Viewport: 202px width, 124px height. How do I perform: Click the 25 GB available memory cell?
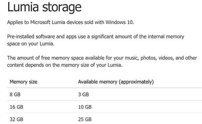tap(85, 120)
